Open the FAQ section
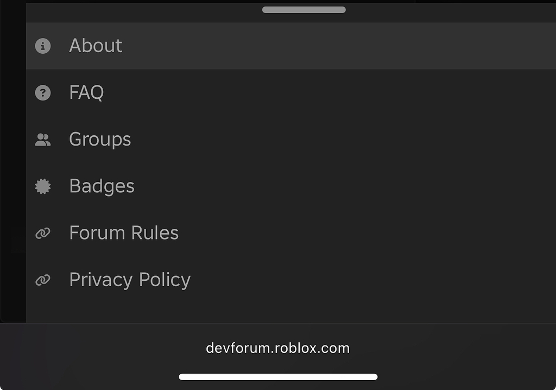Viewport: 556px width, 390px height. (x=87, y=92)
